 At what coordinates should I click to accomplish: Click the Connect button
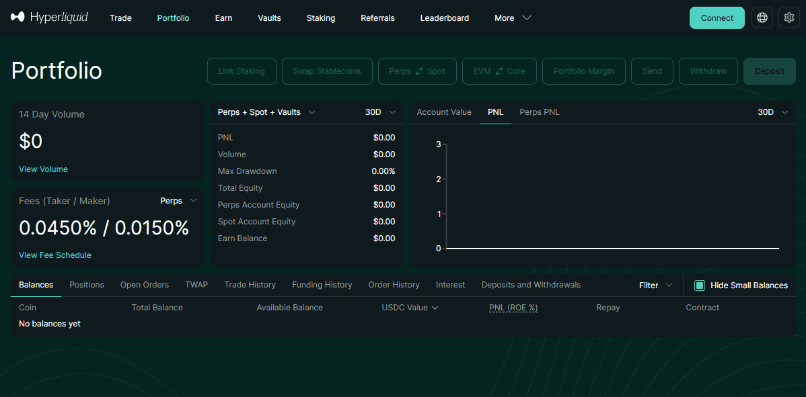point(717,18)
